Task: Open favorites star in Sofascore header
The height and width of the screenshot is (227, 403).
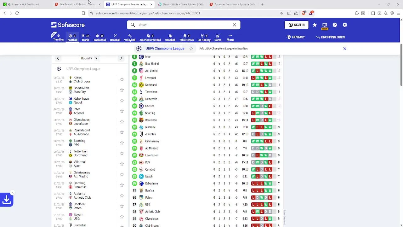Action: [x=315, y=25]
